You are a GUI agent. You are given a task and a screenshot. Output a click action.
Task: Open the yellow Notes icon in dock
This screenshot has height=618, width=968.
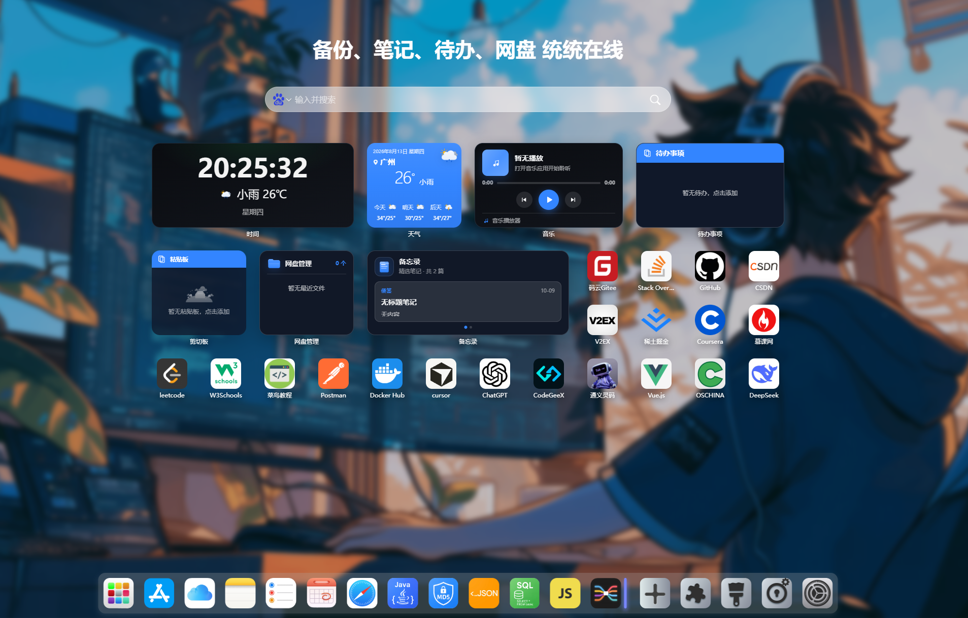click(x=241, y=593)
